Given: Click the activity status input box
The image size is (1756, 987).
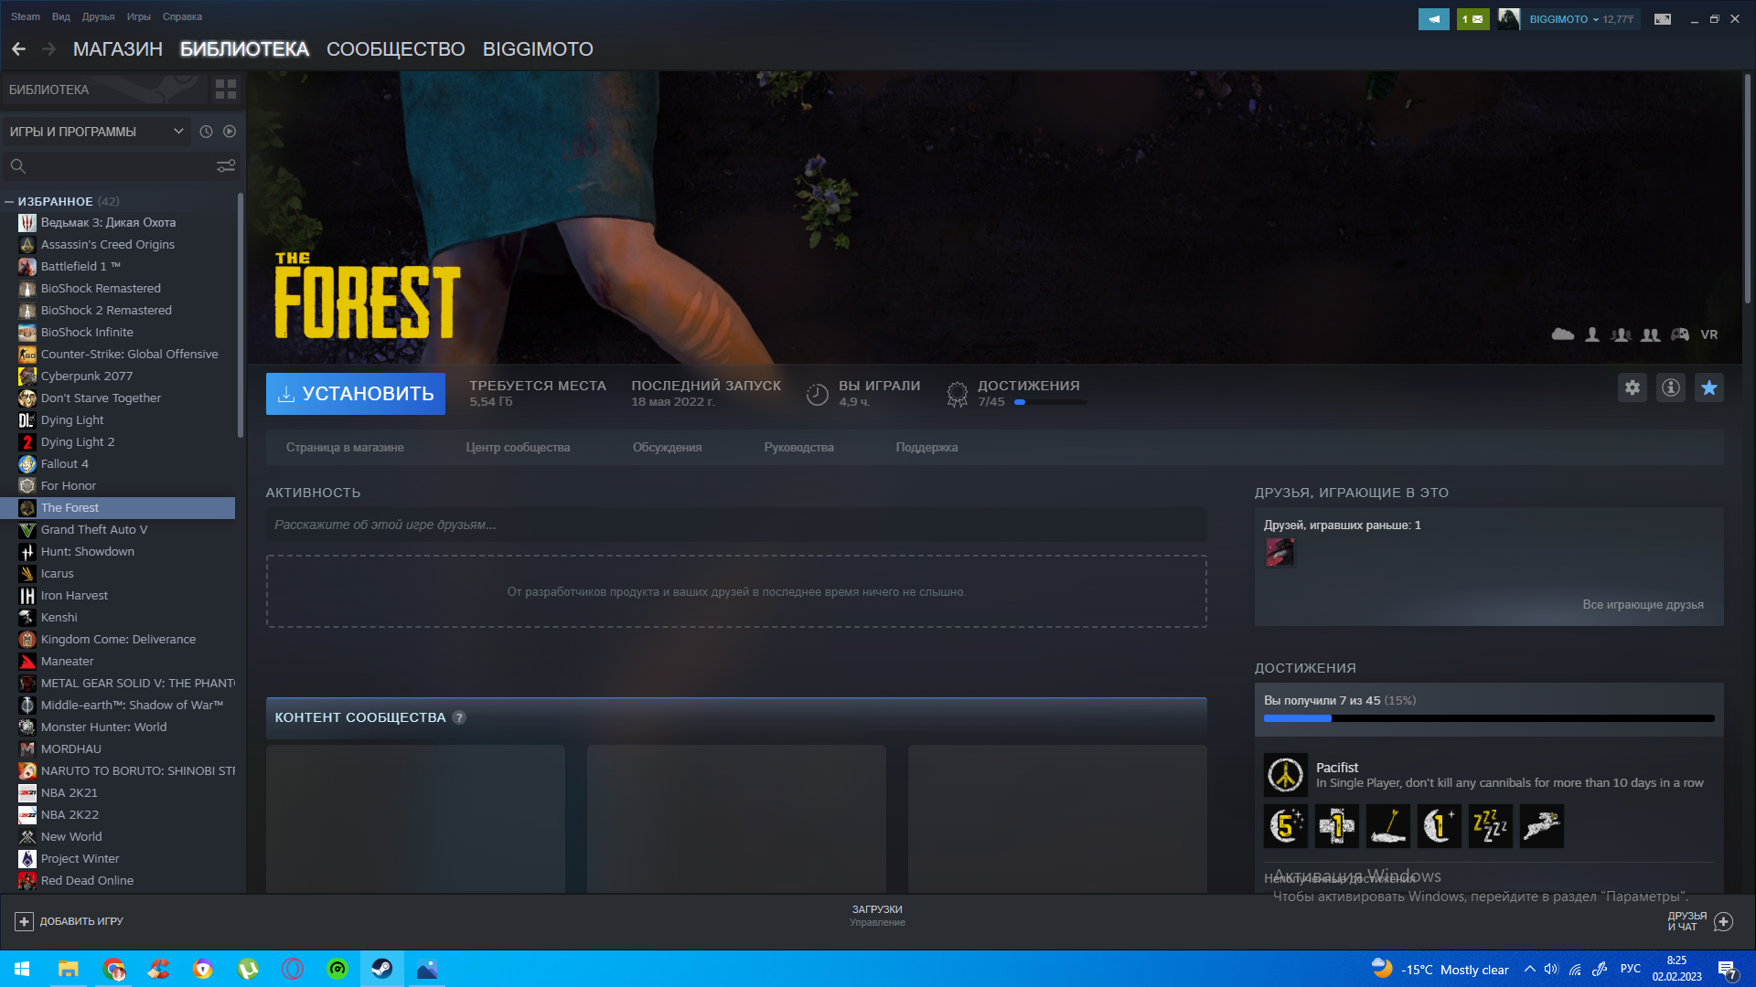Looking at the screenshot, I should [x=736, y=525].
